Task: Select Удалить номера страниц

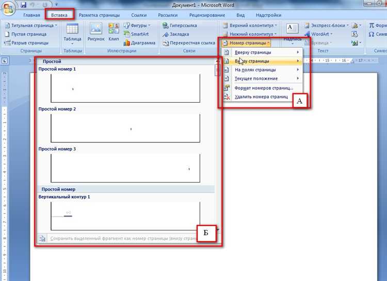Action: tap(262, 97)
